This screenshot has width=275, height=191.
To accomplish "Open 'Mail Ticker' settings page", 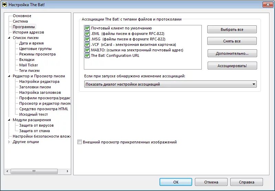I will (x=29, y=65).
